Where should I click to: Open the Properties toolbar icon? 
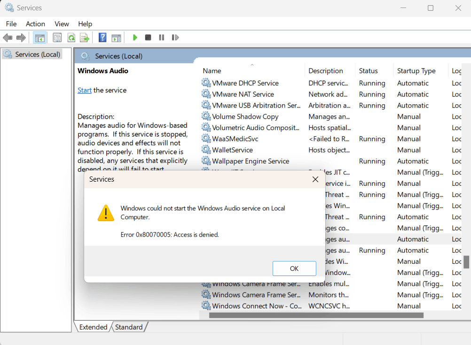pyautogui.click(x=57, y=38)
